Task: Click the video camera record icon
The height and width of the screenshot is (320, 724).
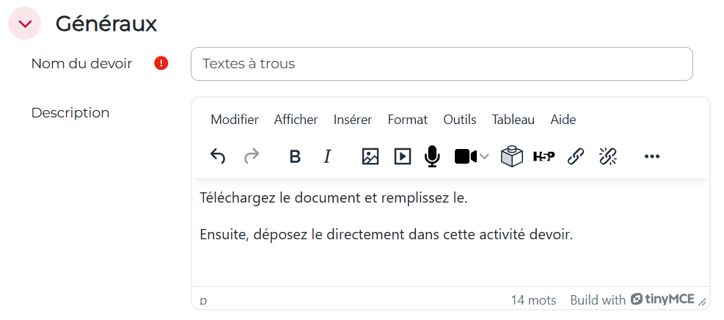Action: pyautogui.click(x=466, y=156)
